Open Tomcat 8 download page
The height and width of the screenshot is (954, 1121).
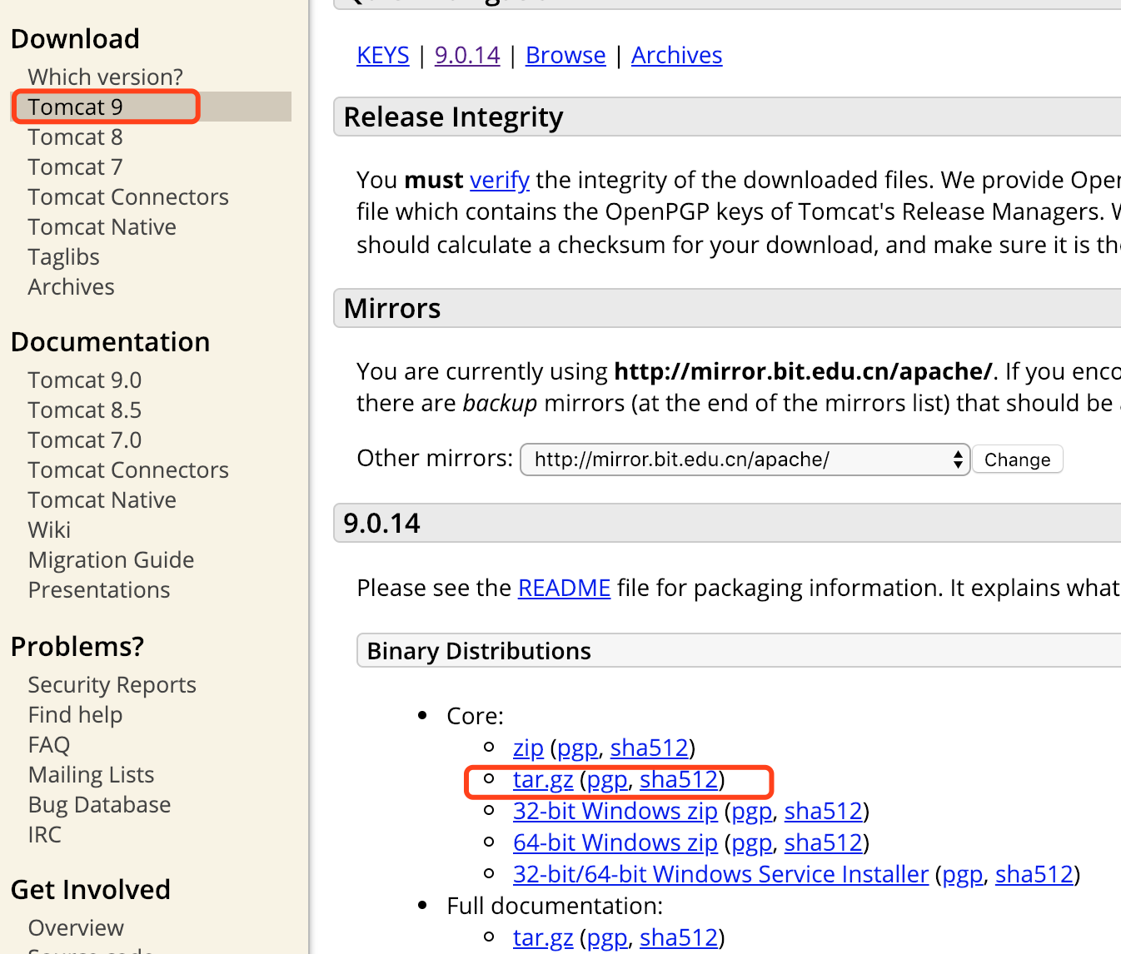click(x=75, y=137)
